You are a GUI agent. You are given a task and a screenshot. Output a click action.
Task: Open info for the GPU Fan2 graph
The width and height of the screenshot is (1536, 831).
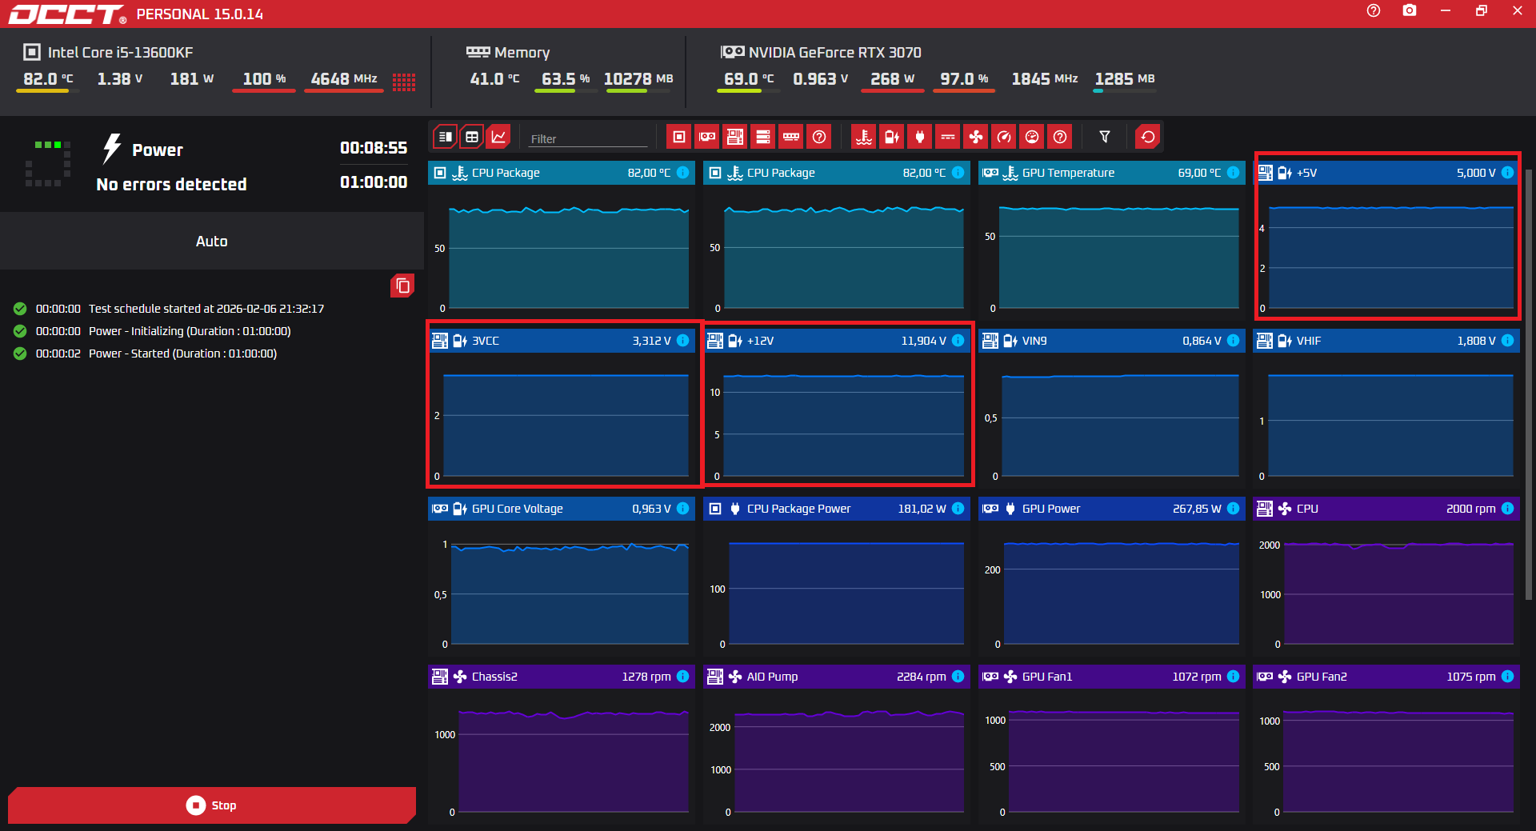click(1507, 677)
